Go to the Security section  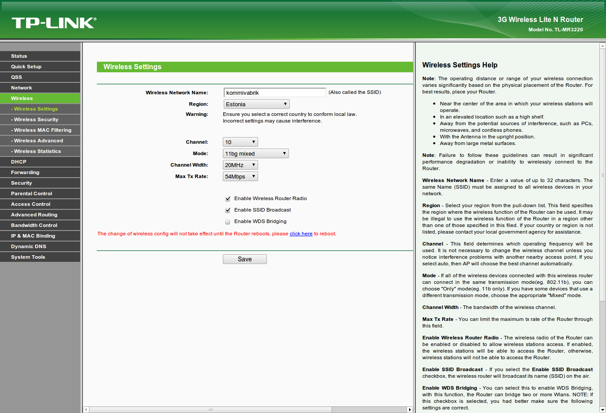pos(40,183)
